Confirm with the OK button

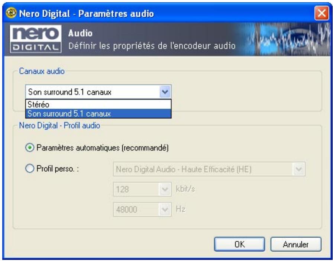tap(240, 244)
